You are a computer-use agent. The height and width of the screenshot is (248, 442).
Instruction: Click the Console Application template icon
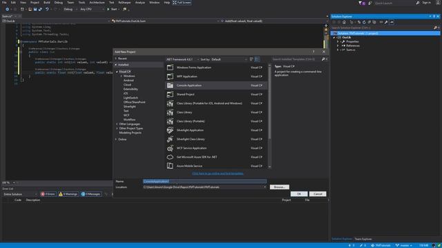(170, 85)
